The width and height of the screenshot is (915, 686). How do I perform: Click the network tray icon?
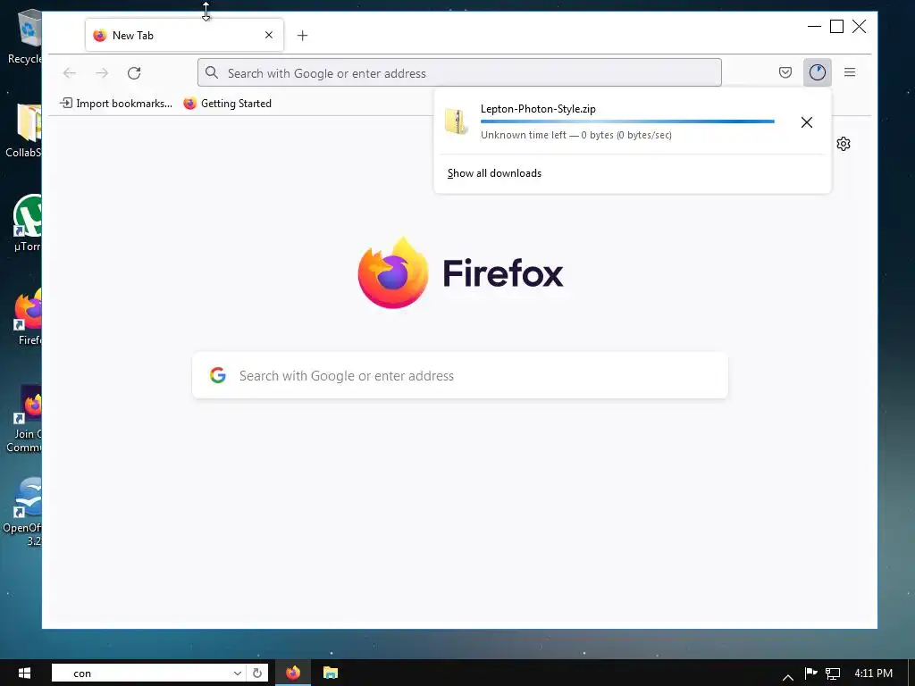833,673
